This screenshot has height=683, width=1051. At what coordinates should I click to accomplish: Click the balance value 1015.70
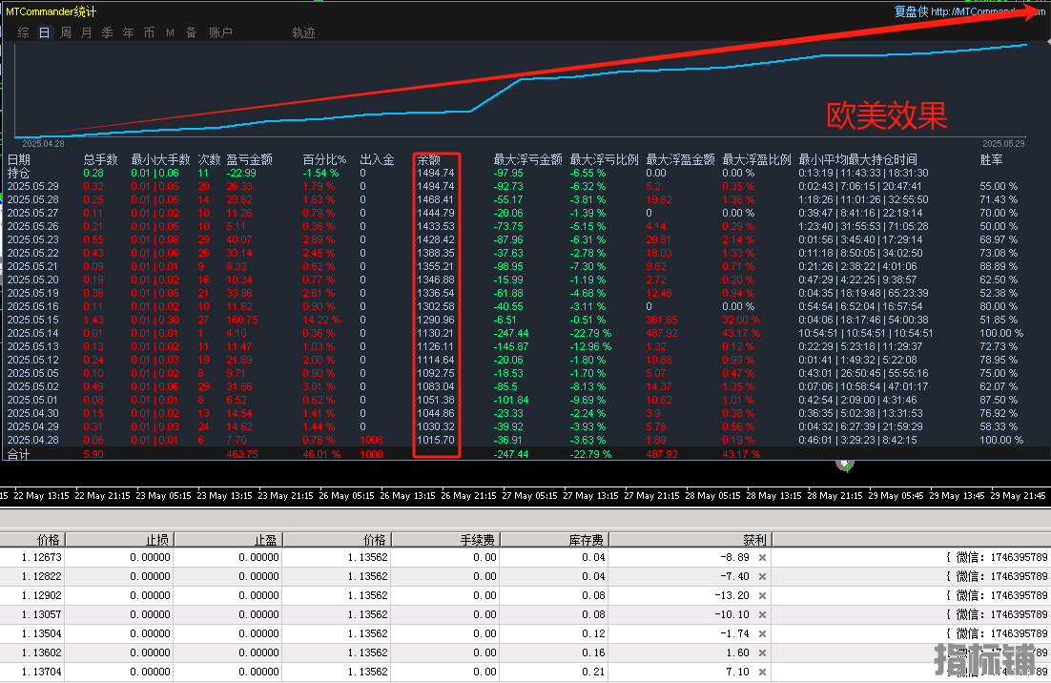click(436, 441)
